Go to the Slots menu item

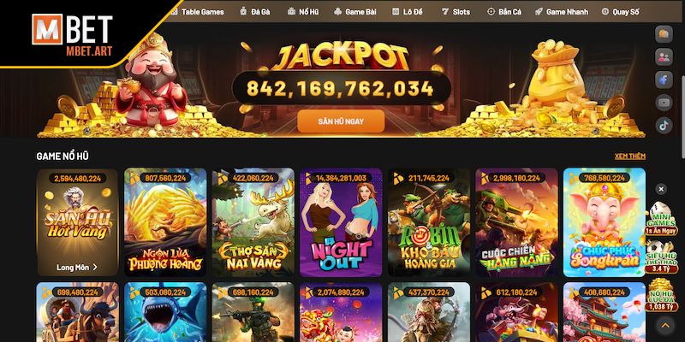pyautogui.click(x=456, y=12)
